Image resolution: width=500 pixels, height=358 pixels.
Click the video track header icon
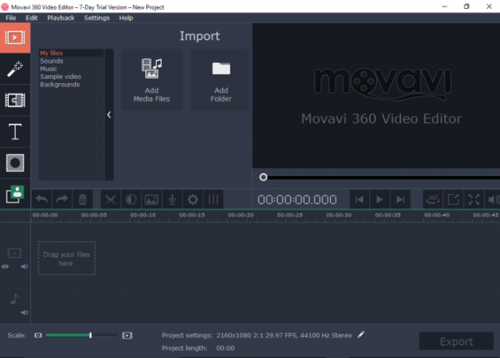(15, 254)
